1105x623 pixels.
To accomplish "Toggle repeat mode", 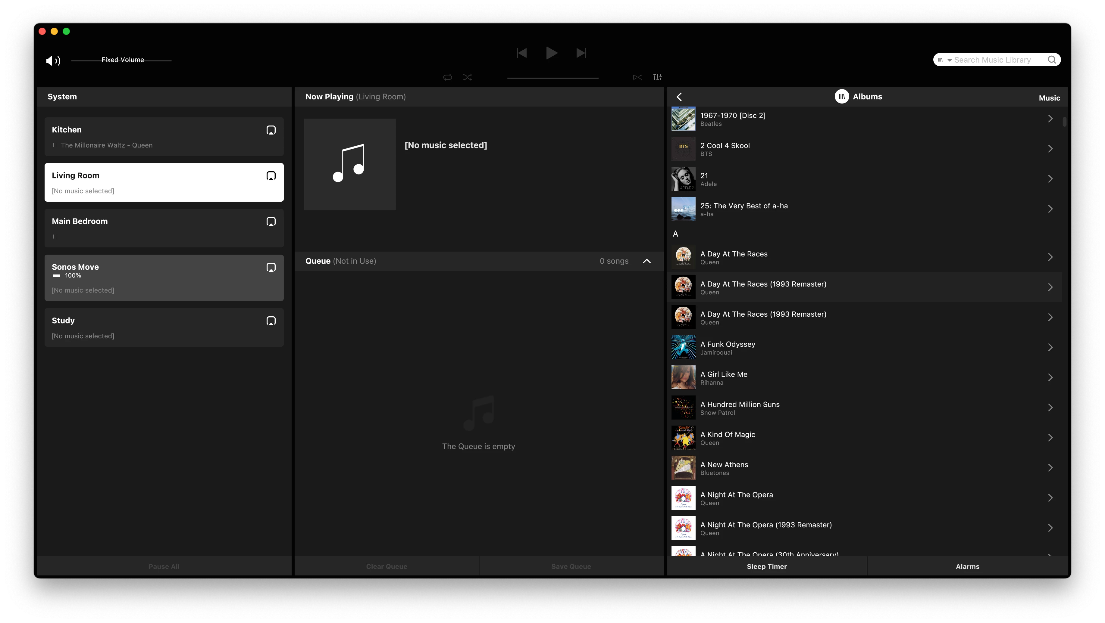I will [447, 77].
